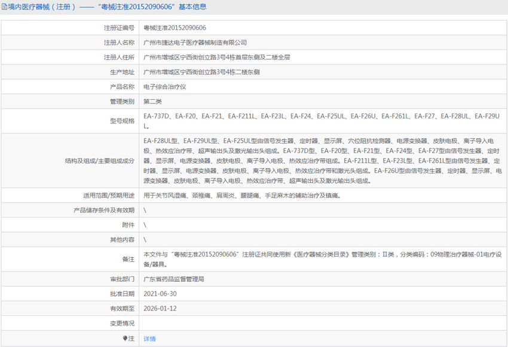Image resolution: width=508 pixels, height=347 pixels.
Task: Click the document icon beside the page title
Action: pos(4,7)
